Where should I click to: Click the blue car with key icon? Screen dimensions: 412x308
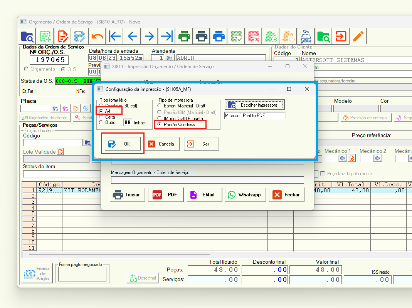(x=306, y=37)
